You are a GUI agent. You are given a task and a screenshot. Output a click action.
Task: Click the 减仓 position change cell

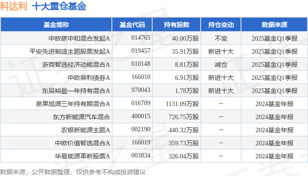221,65
